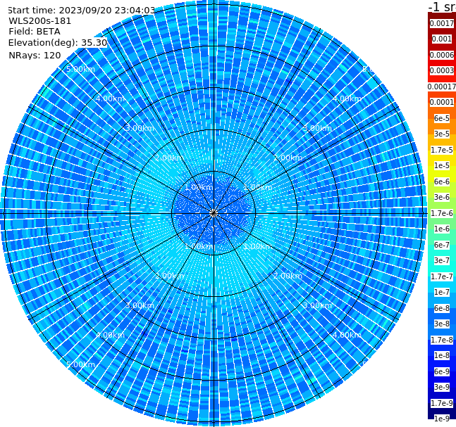Select the Elevation(deg): 35.30 text
This screenshot has height=427, width=456.
tap(58, 43)
